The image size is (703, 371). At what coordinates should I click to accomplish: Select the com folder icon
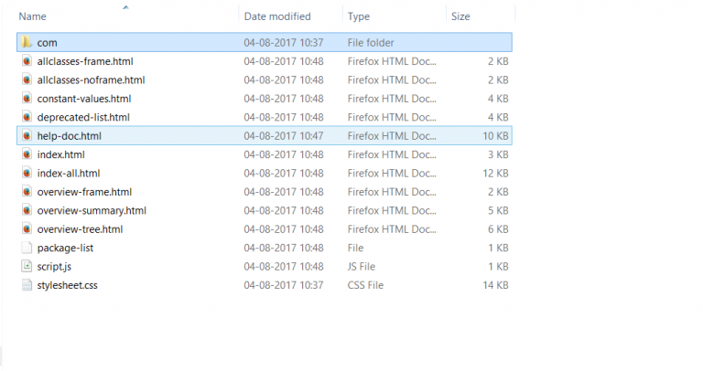tap(27, 43)
